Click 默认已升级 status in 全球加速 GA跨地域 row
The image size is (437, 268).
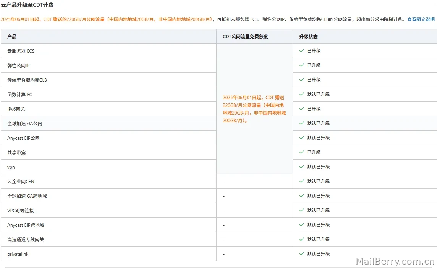point(318,195)
